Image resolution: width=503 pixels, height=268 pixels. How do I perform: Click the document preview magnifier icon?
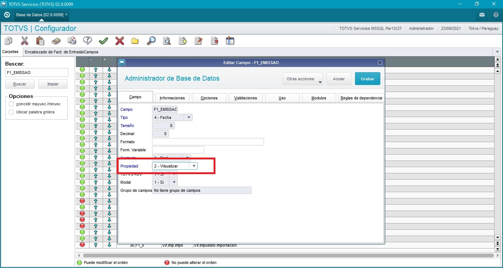(167, 40)
